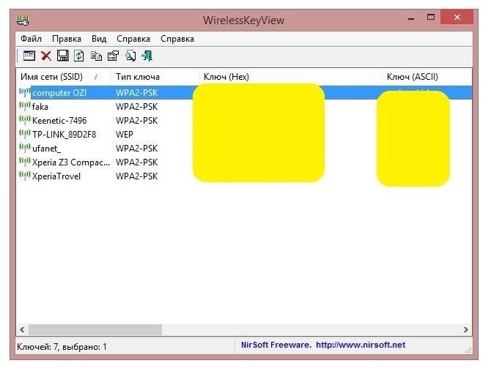491x374 pixels.
Task: Click wireless antenna icon next to faka
Action: (x=25, y=106)
